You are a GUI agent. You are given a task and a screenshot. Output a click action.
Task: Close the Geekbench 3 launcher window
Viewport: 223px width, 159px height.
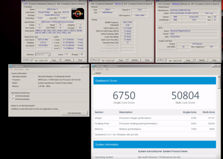[x=87, y=66]
